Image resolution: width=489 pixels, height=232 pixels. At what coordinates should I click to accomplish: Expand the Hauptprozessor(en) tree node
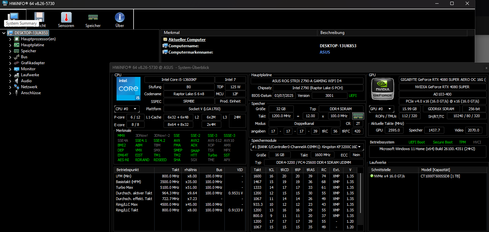pos(10,39)
